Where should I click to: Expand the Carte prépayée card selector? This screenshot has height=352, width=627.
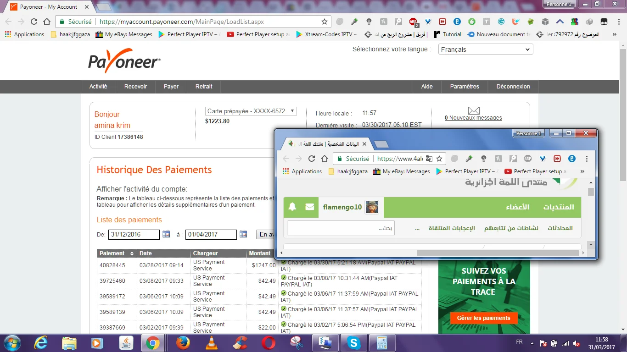[x=251, y=111]
